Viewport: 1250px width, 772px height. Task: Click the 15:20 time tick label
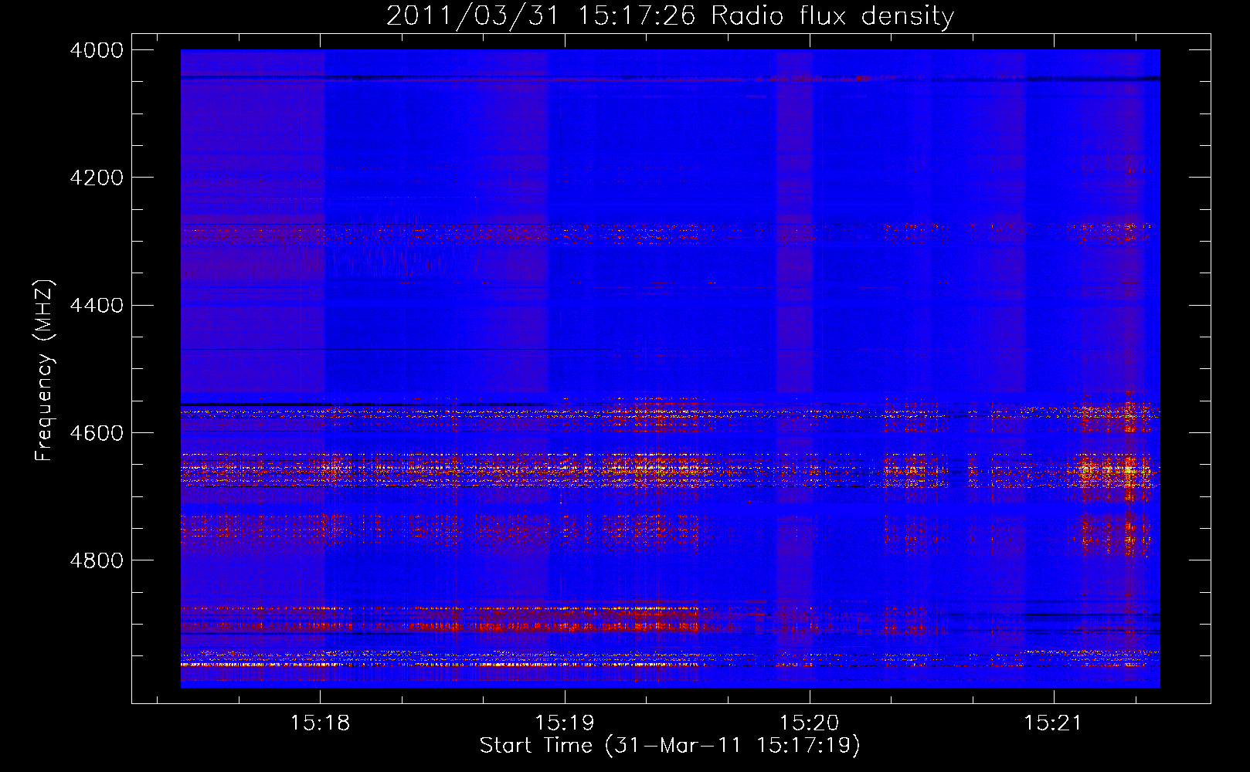point(809,723)
